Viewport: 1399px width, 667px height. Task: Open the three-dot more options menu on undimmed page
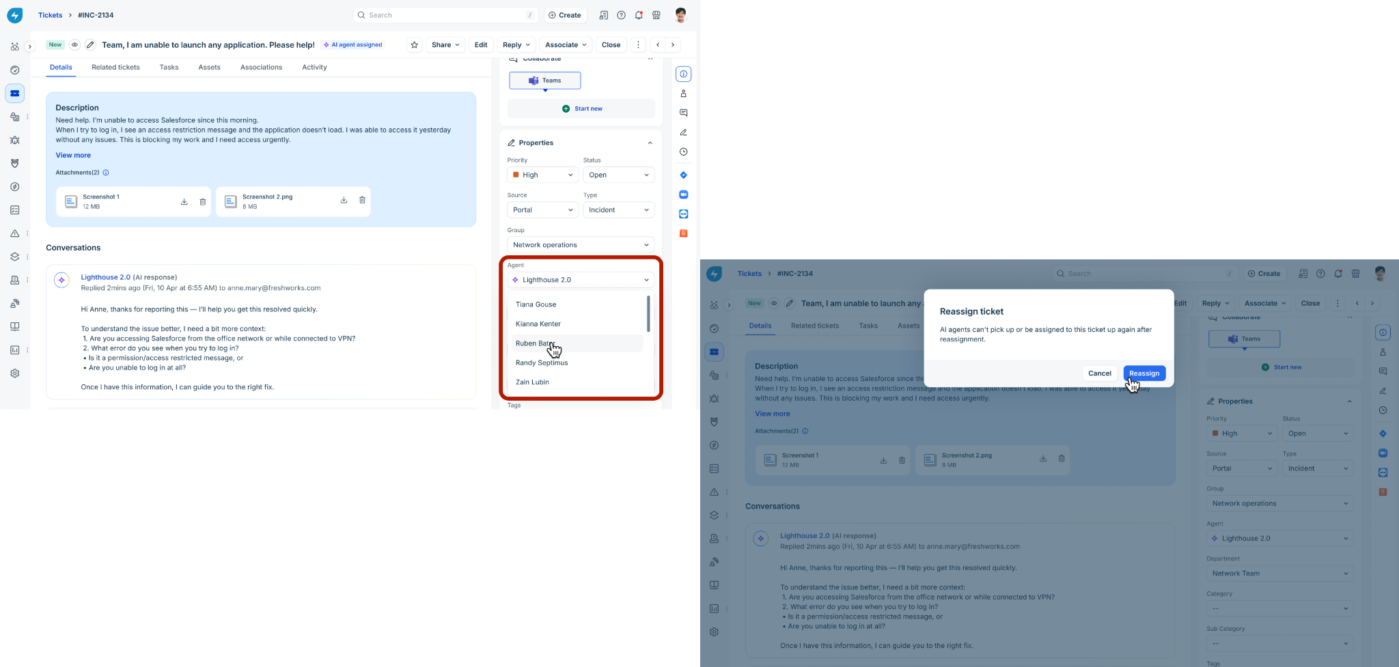[x=638, y=45]
